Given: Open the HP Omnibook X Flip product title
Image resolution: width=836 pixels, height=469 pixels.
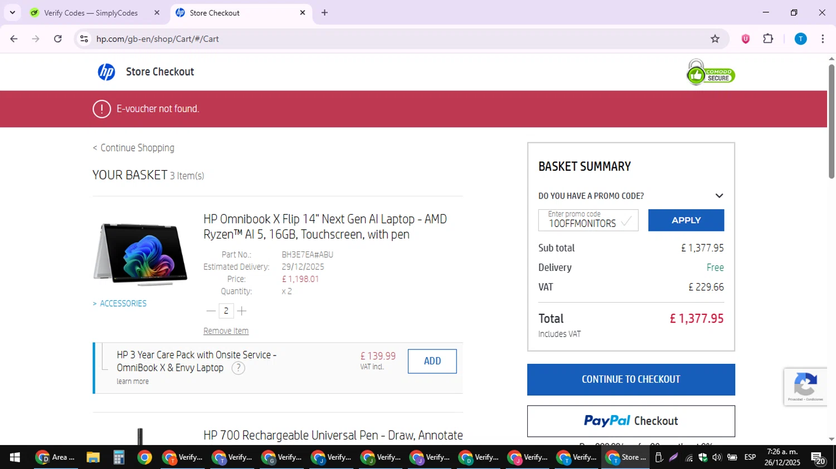Looking at the screenshot, I should pos(325,226).
